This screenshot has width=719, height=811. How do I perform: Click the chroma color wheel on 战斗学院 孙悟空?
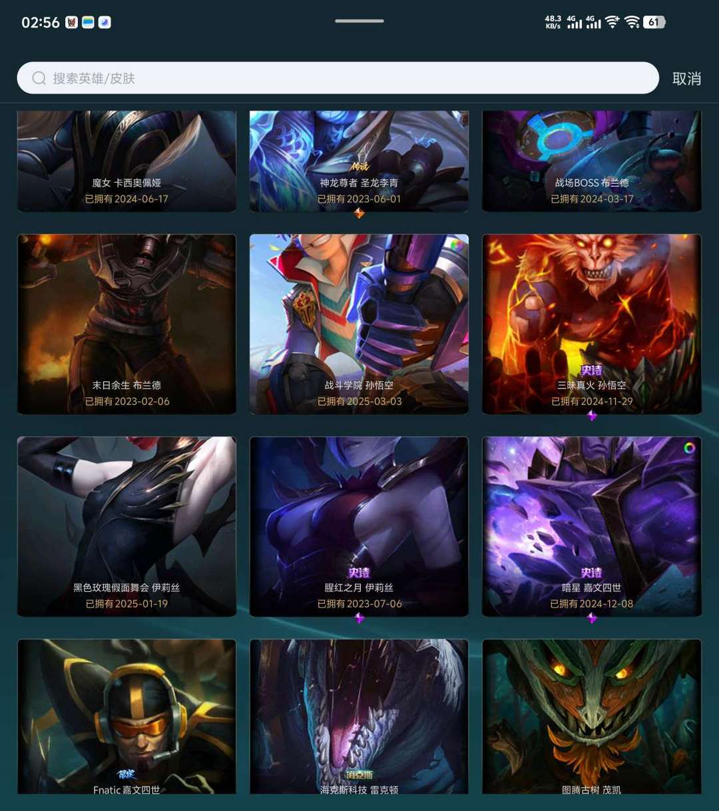click(x=456, y=245)
